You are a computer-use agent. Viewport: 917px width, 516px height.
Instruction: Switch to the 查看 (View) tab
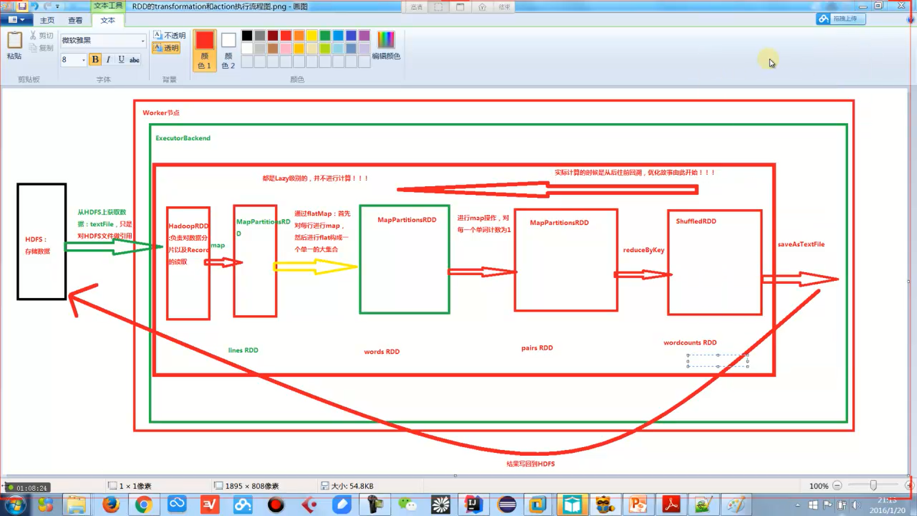75,20
